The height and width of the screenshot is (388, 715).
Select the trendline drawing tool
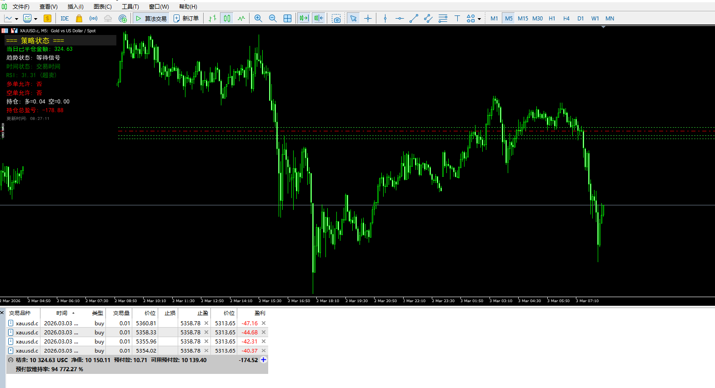point(414,18)
